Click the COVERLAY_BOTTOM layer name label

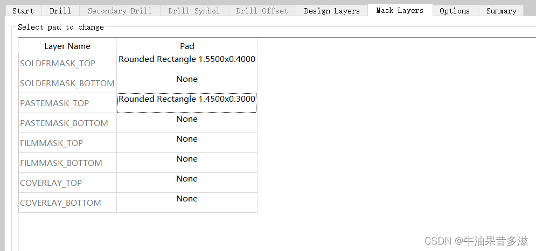60,203
